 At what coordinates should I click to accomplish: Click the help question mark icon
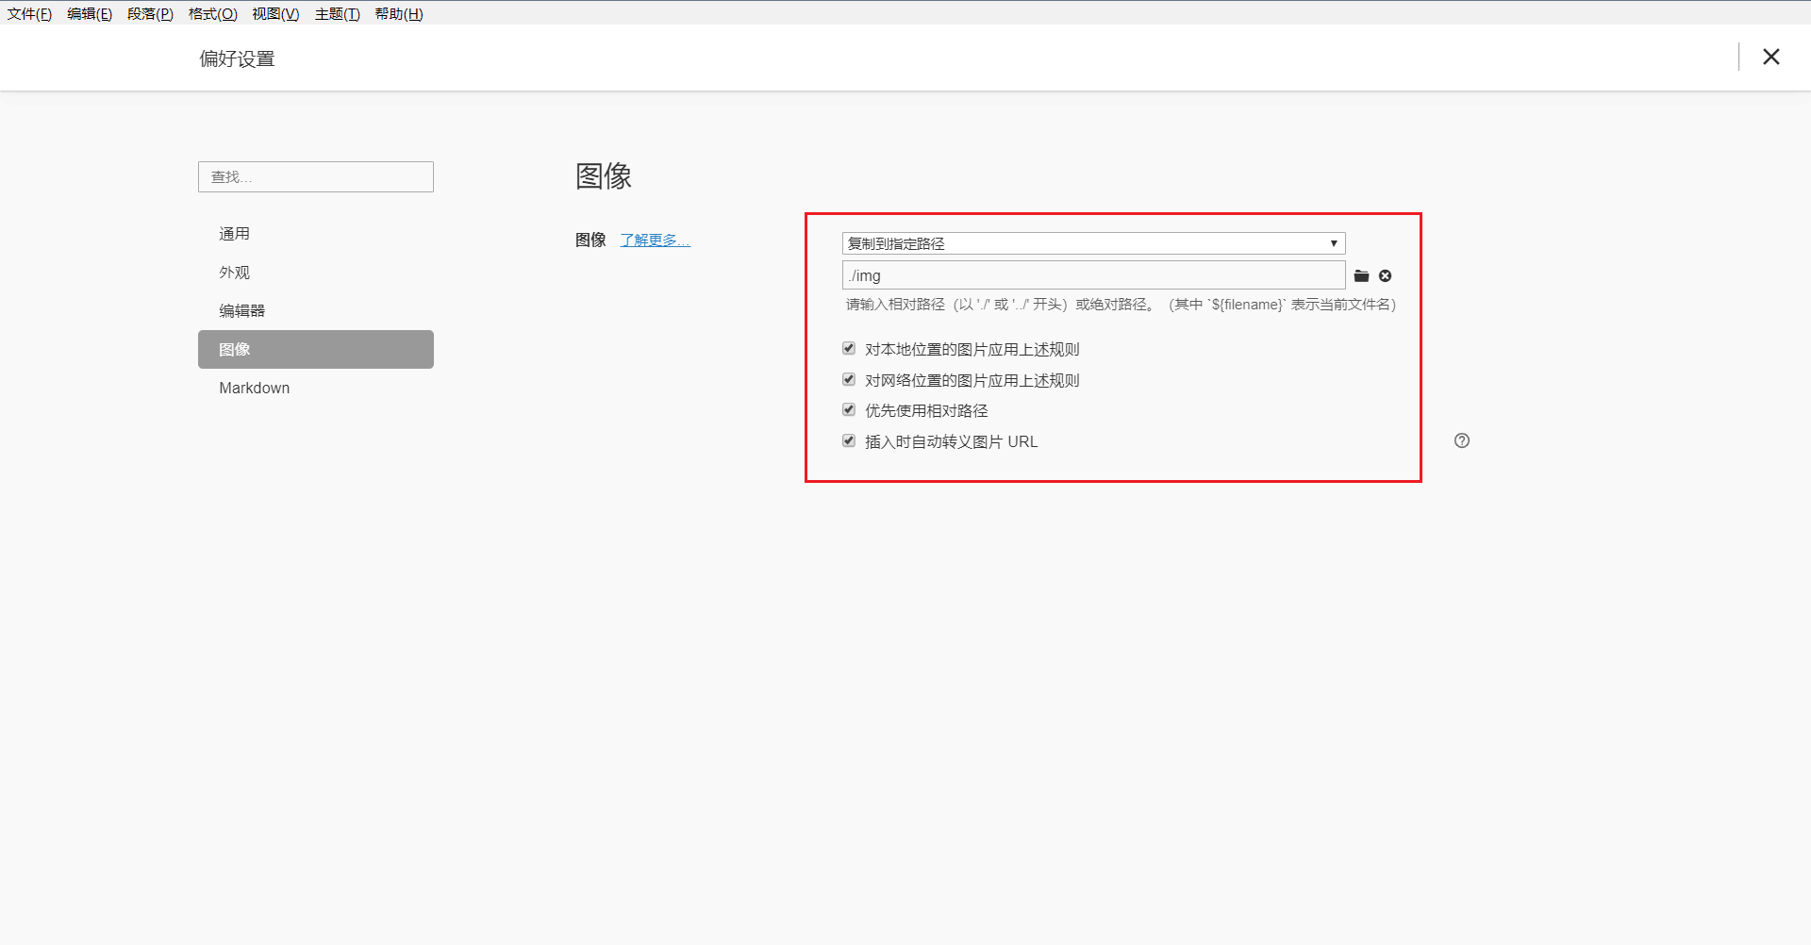1461,440
